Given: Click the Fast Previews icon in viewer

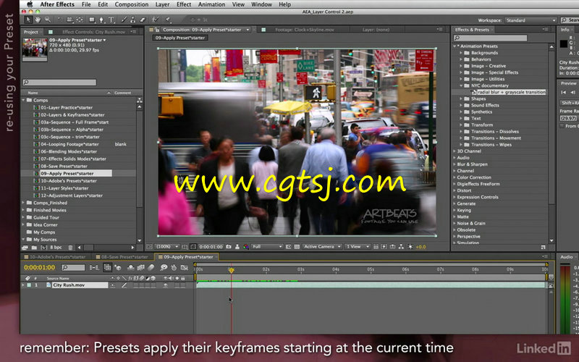Looking at the screenshot, I should pos(384,247).
